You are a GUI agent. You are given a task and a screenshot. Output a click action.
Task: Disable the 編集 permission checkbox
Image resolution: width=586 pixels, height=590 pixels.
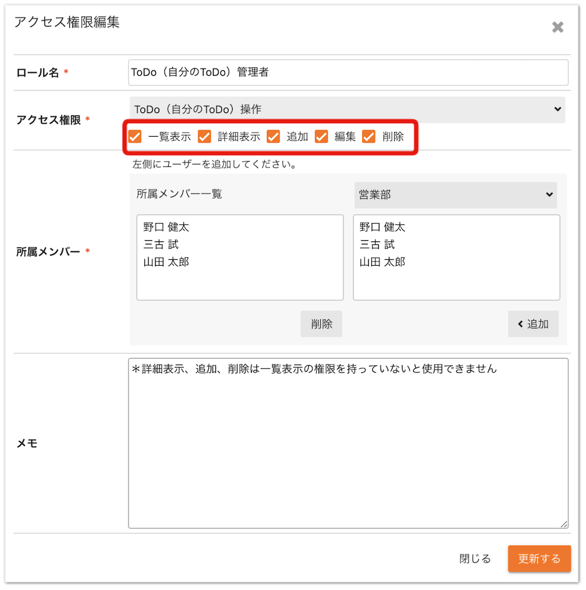point(321,137)
